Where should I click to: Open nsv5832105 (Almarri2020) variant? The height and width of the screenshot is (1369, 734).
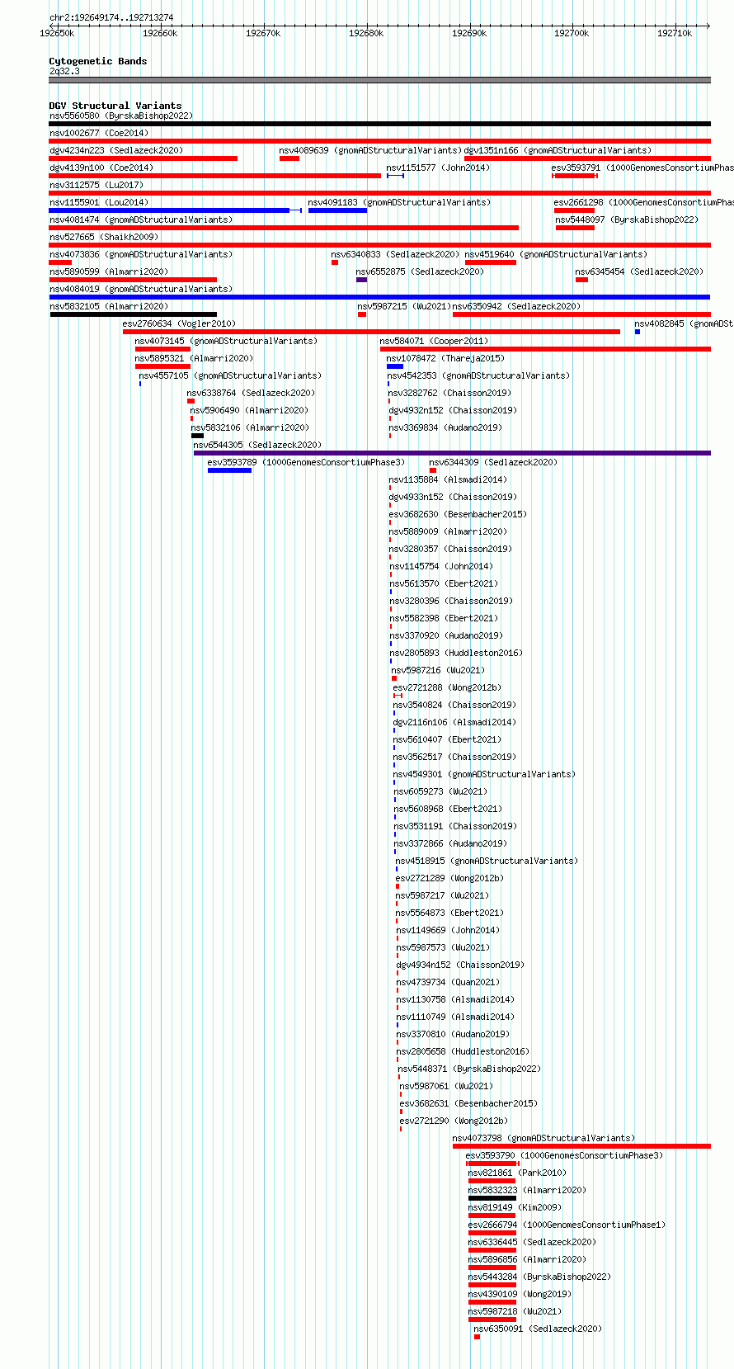click(x=109, y=307)
